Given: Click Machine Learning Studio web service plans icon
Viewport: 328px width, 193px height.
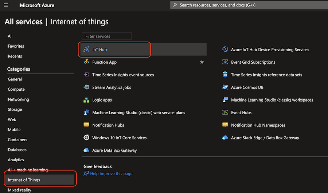Looking at the screenshot, I should pyautogui.click(x=86, y=112).
